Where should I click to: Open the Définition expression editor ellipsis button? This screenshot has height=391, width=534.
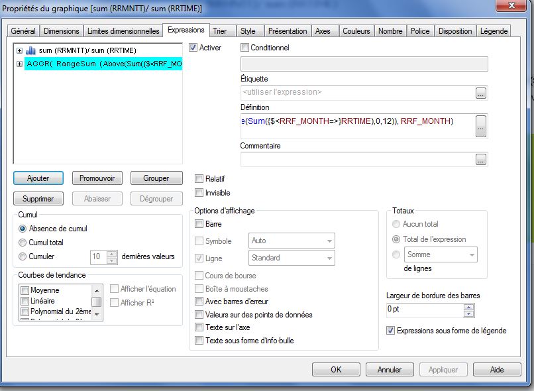pyautogui.click(x=480, y=126)
